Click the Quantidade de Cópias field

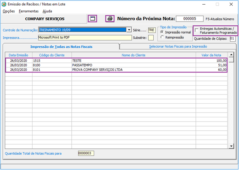click(x=232, y=38)
